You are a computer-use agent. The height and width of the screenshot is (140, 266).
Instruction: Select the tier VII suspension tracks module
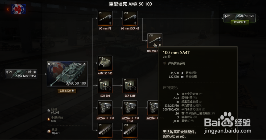point(105,130)
